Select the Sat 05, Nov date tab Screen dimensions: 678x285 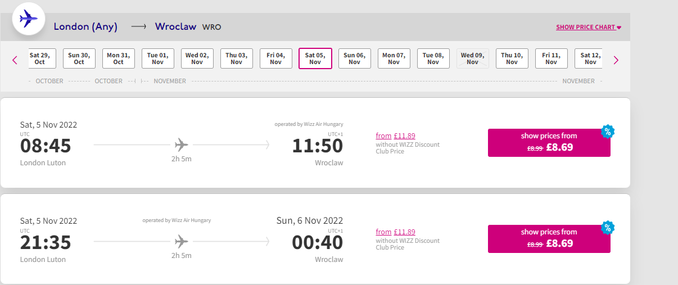click(315, 58)
